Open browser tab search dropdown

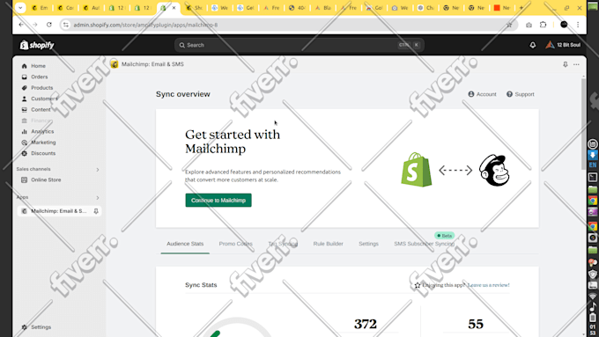tap(20, 8)
